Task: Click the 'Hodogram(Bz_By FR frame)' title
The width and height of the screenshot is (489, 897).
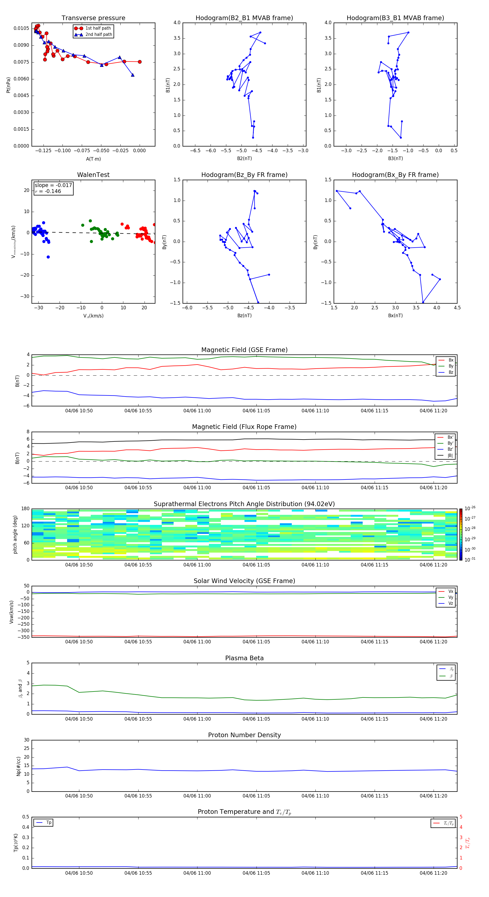Action: (244, 175)
